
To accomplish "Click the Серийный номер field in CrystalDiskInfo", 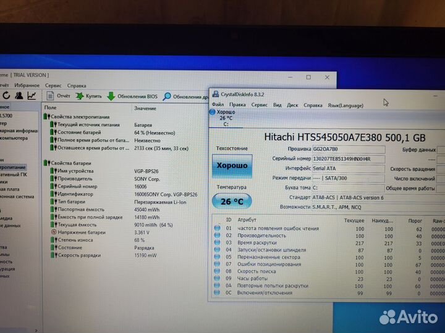I will tap(349, 159).
